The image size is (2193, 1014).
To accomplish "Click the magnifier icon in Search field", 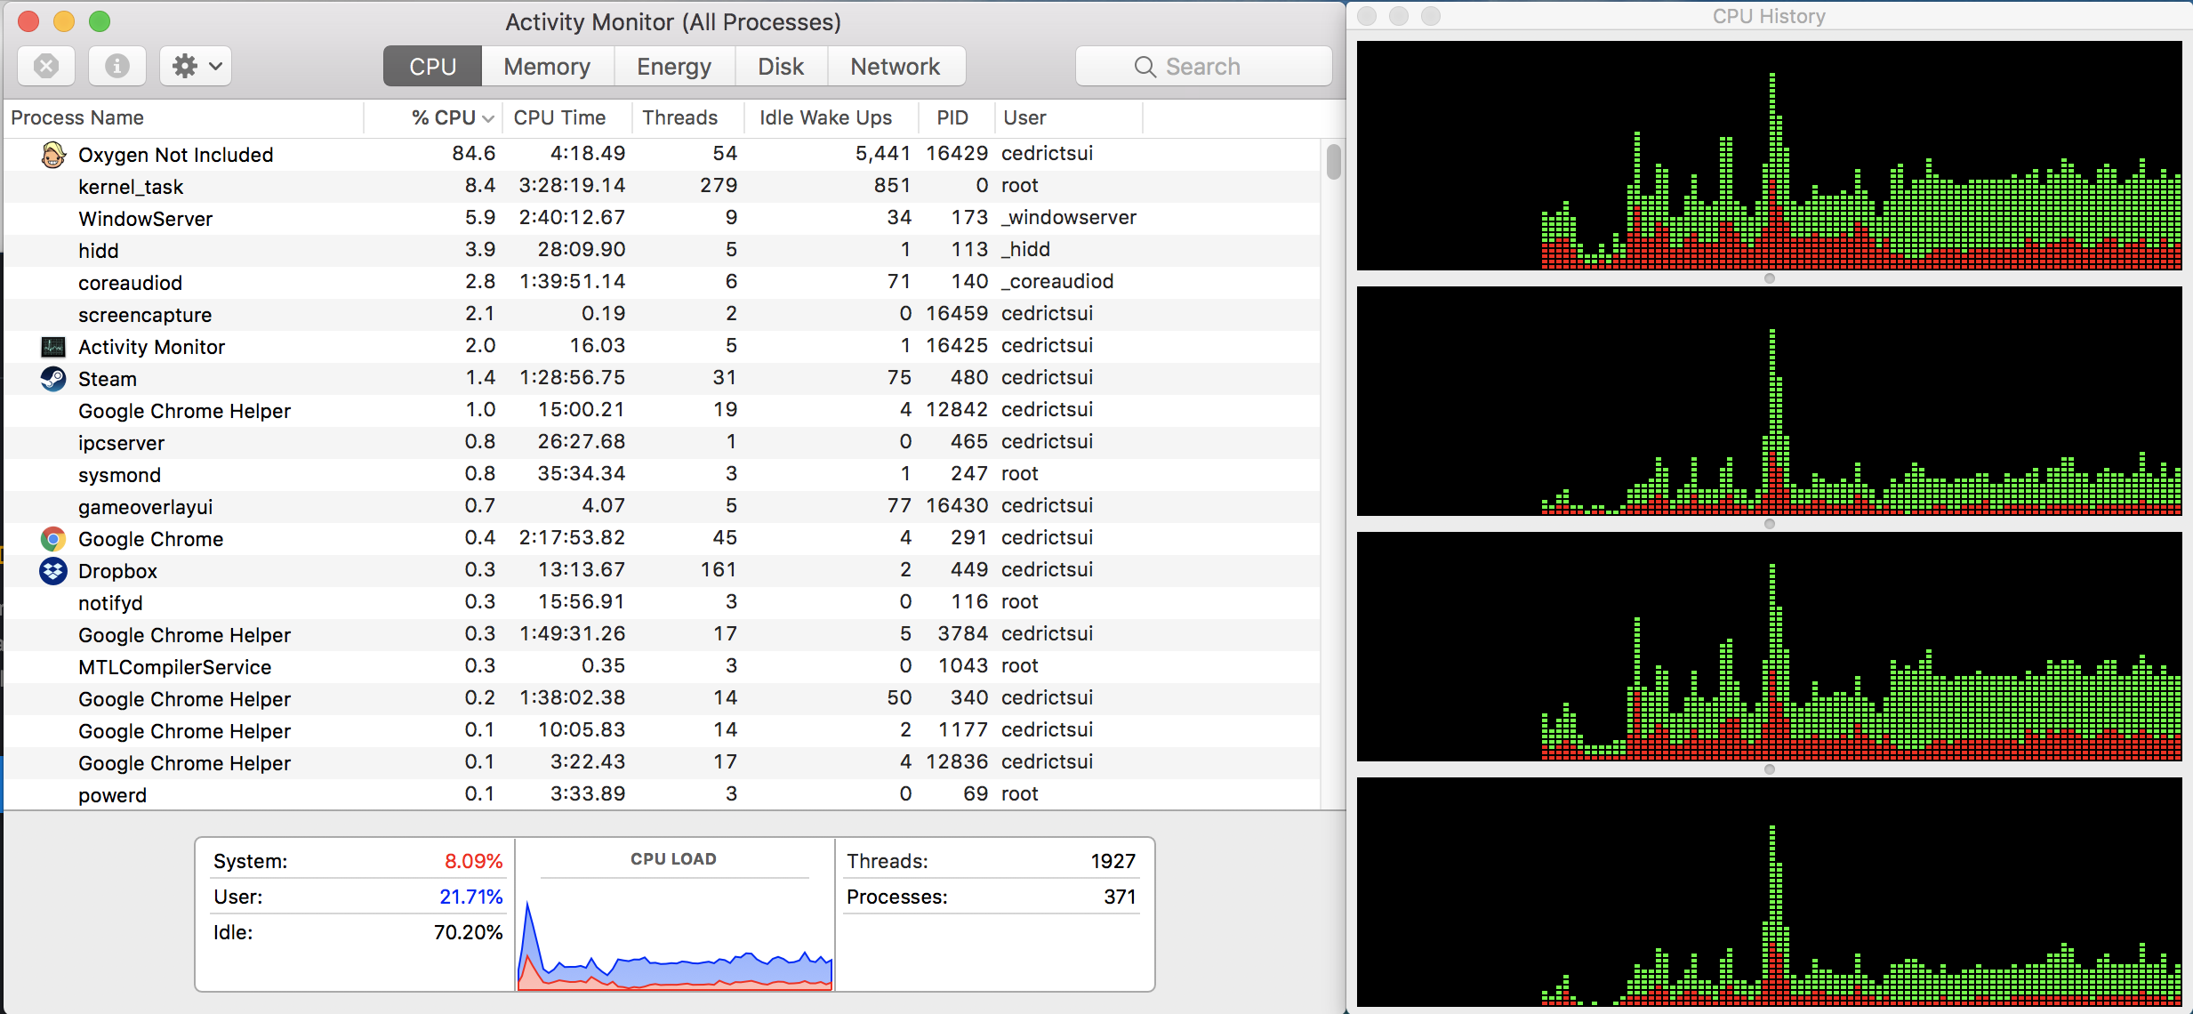I will click(1145, 67).
